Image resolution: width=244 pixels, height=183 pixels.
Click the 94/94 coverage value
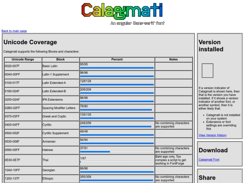point(84,140)
